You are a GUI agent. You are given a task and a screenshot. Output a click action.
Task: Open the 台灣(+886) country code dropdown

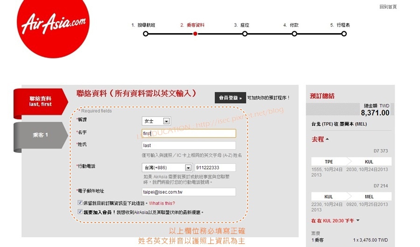click(x=167, y=167)
